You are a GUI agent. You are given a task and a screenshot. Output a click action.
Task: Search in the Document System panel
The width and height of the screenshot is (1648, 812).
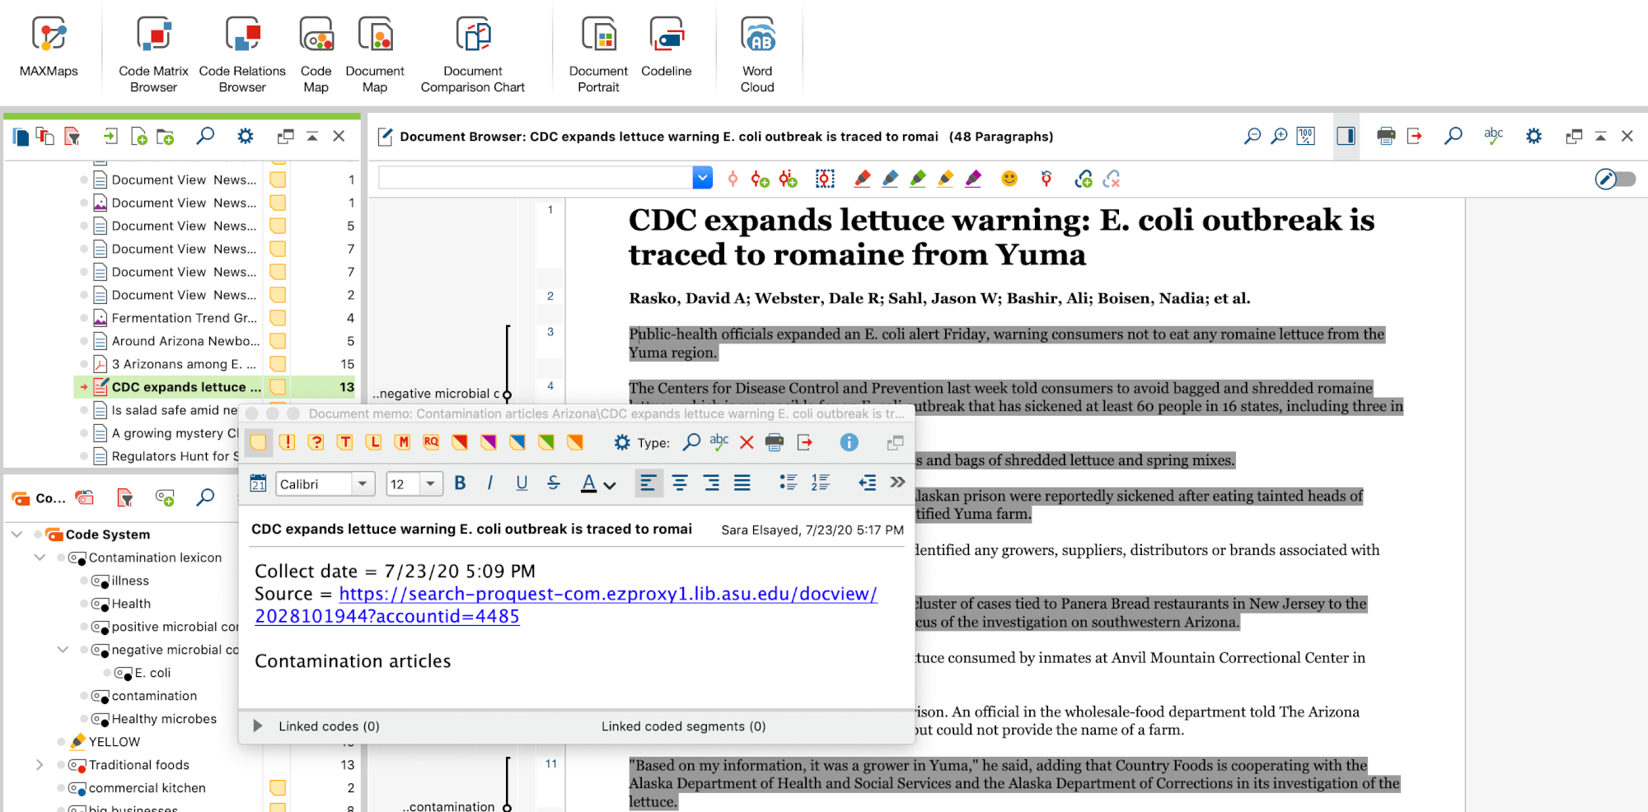205,136
